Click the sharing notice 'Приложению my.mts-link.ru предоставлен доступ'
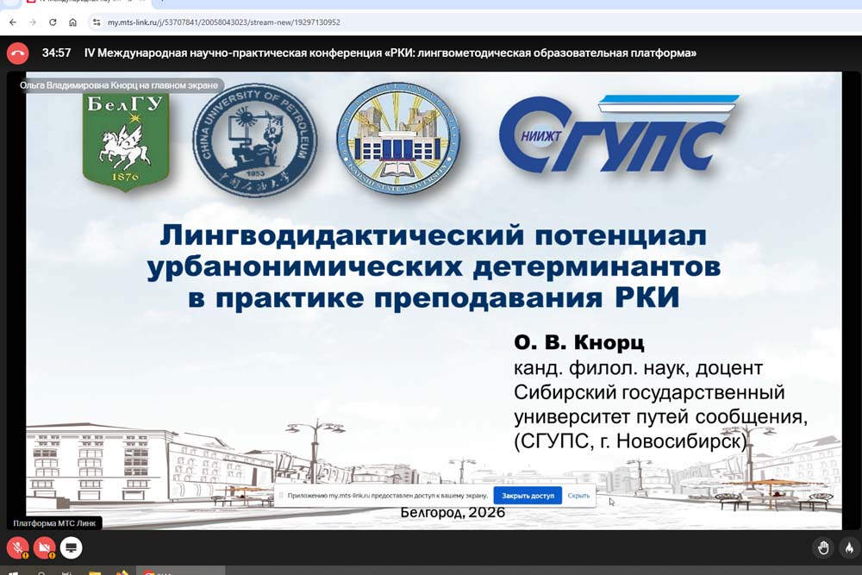 (388, 496)
